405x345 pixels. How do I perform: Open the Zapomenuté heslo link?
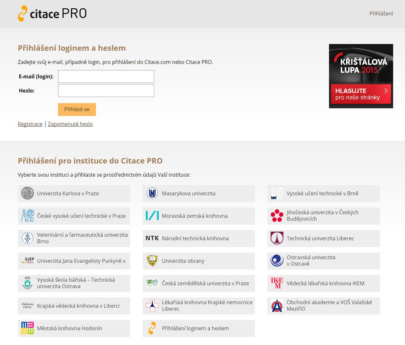coord(70,124)
